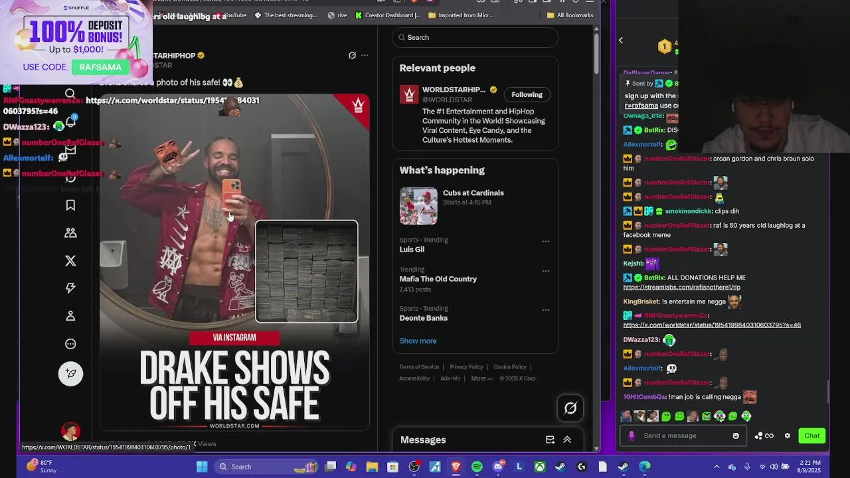Open rive bookmark
This screenshot has height=478, width=850.
[337, 15]
